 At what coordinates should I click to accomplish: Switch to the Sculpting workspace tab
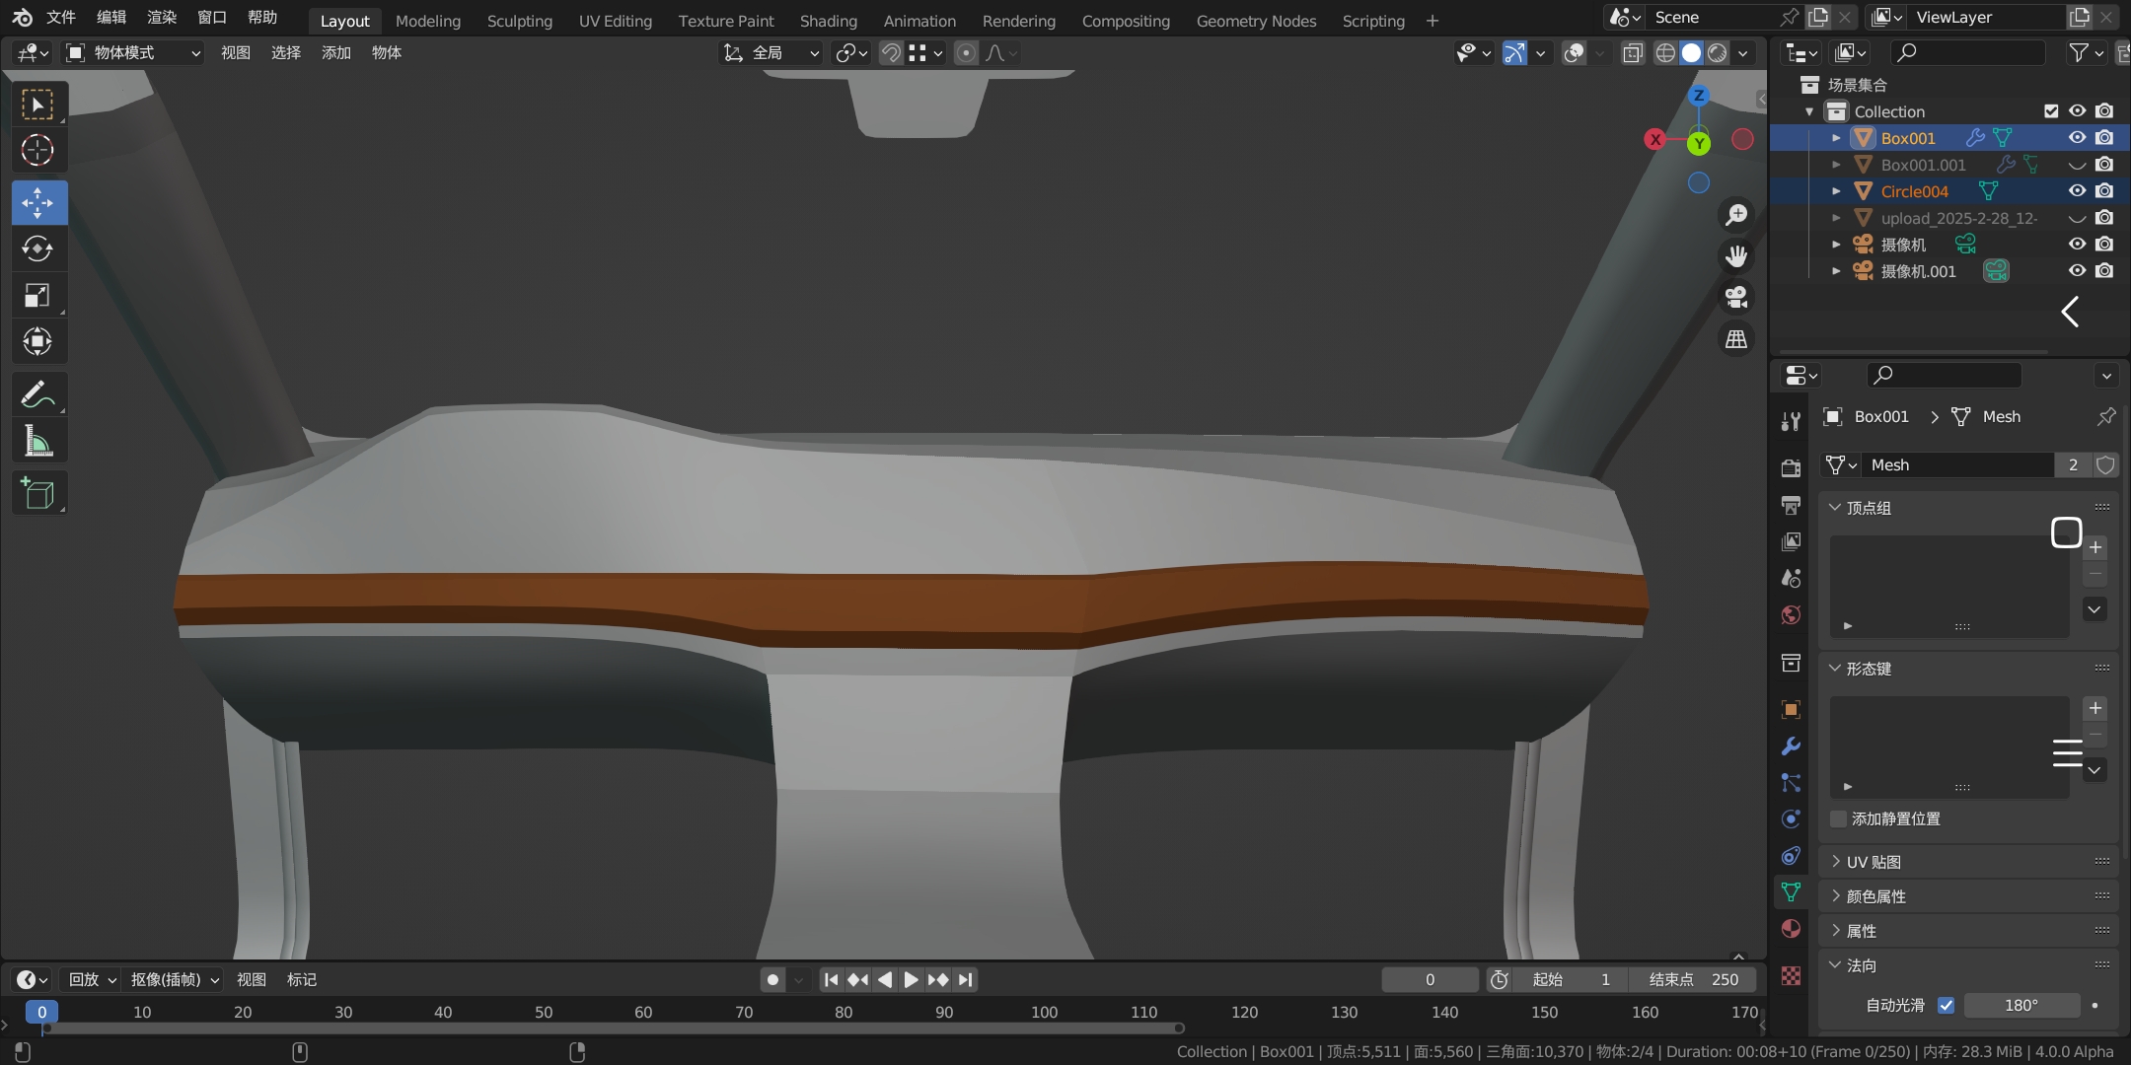519,21
